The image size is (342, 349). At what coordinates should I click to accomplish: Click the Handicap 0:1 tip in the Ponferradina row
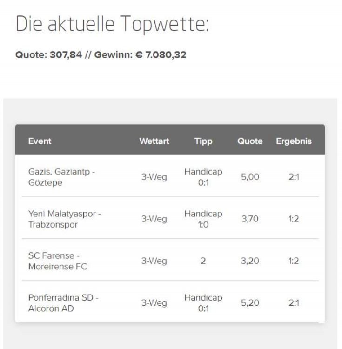coord(203,303)
